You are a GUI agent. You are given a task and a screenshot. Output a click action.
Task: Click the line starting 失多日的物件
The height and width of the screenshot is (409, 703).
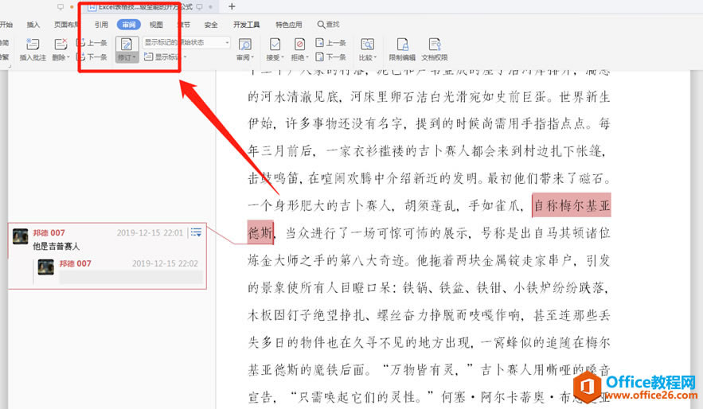429,342
